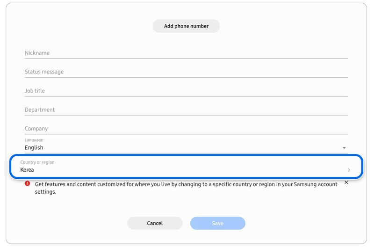Screen dimensions: 374x248
Task: Click the chevron arrow beside Korea
Action: tap(349, 170)
